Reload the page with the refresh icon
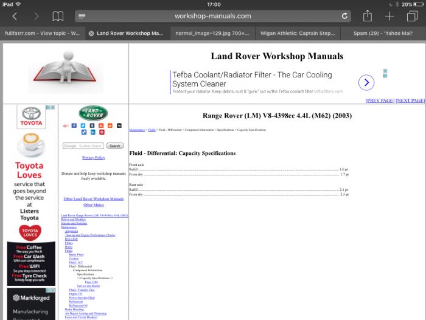The image size is (426, 320). [344, 16]
